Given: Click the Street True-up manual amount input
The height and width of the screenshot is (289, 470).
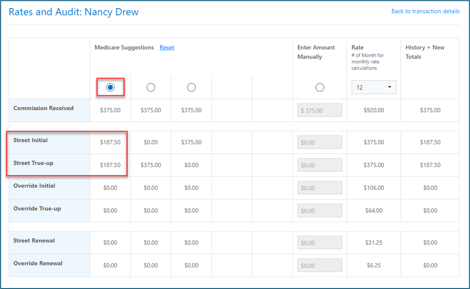Looking at the screenshot, I should 320,165.
